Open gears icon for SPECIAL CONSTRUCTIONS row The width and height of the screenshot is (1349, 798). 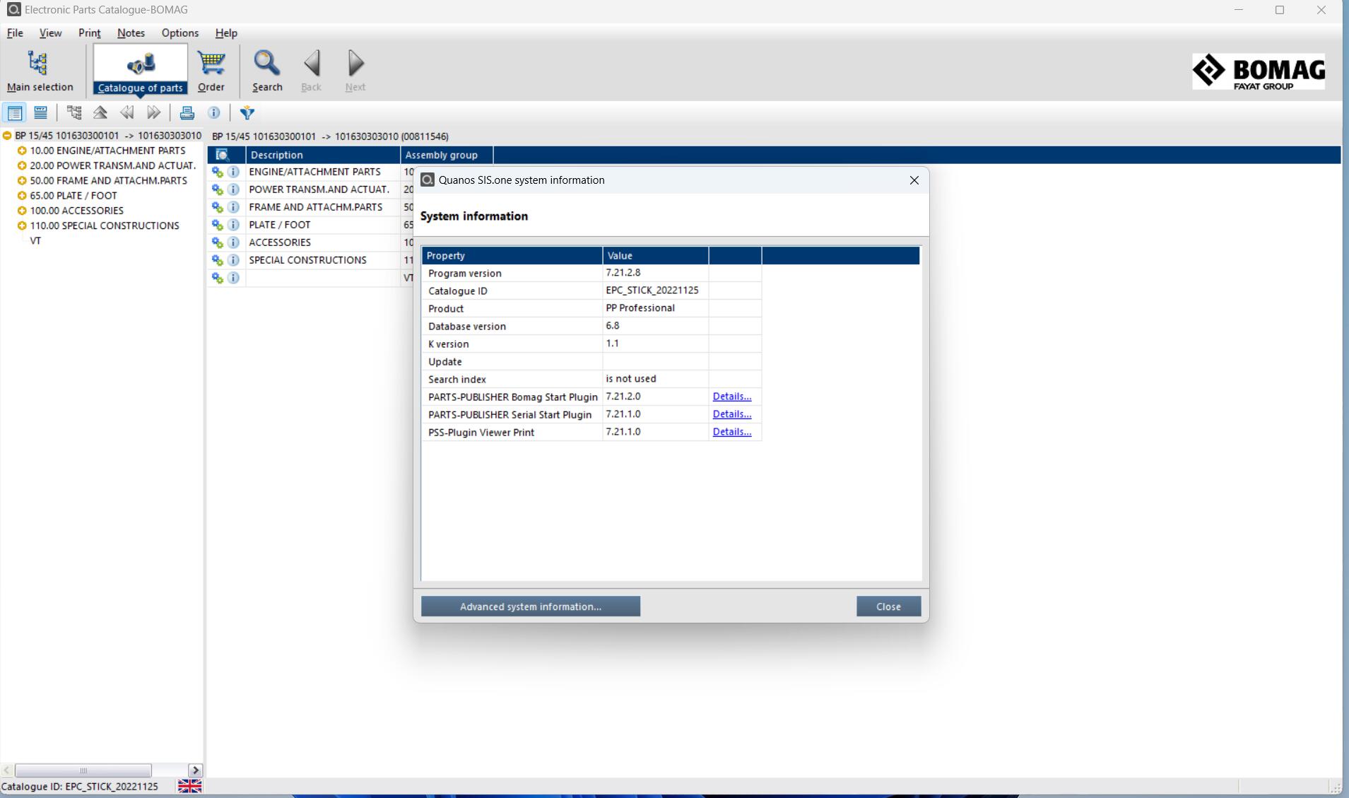tap(217, 260)
